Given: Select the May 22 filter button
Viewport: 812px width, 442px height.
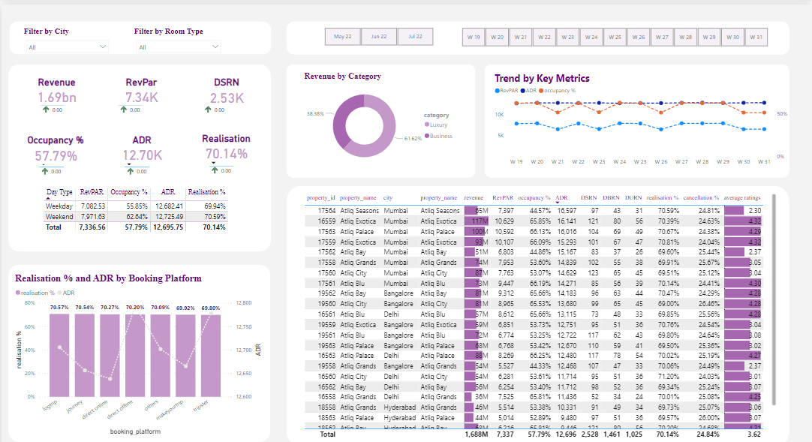Looking at the screenshot, I should coord(342,36).
